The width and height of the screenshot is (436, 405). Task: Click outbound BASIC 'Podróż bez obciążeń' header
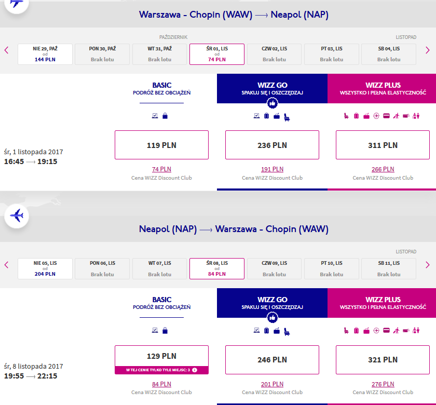click(161, 89)
